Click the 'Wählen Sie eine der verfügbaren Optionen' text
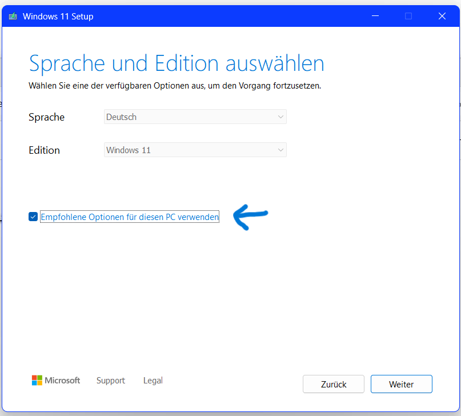 coord(175,86)
